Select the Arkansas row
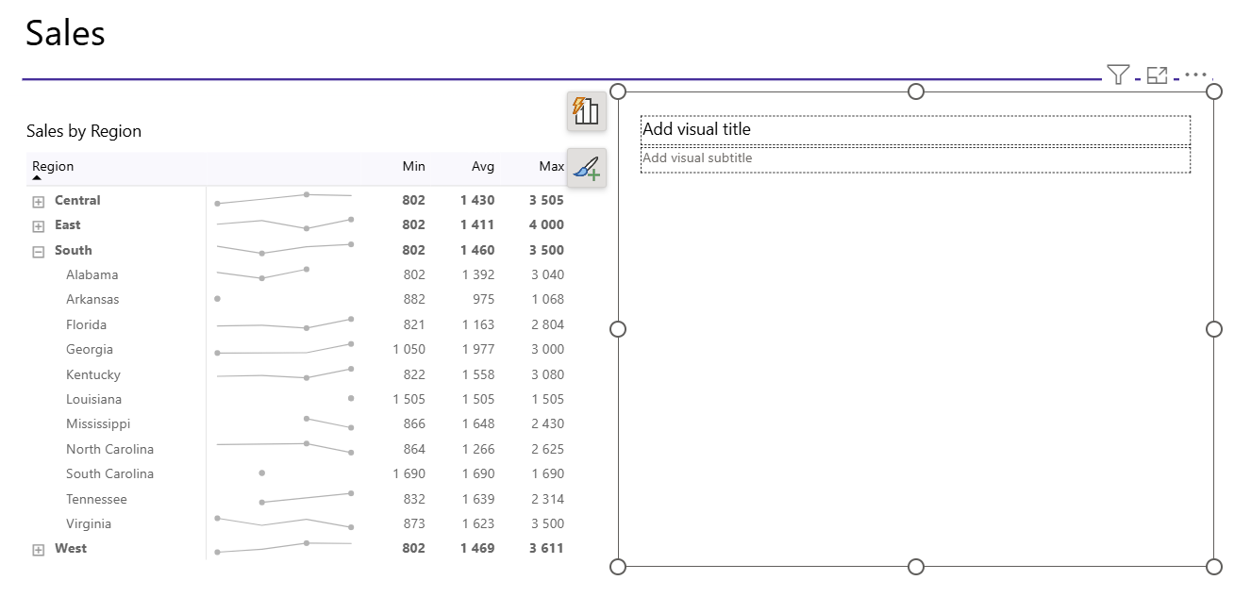 296,299
